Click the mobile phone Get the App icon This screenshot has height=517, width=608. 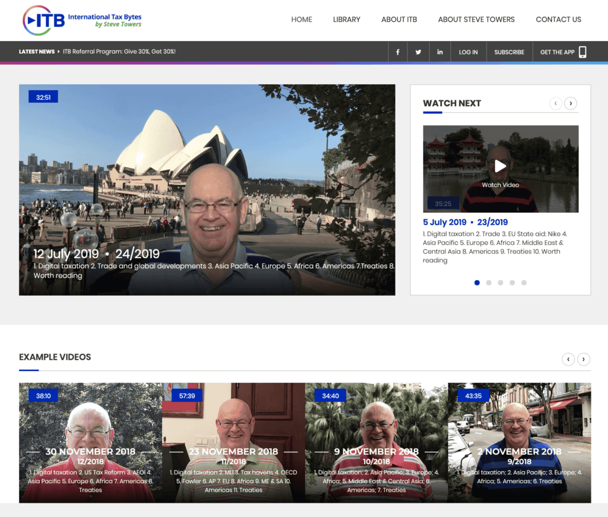(x=582, y=52)
